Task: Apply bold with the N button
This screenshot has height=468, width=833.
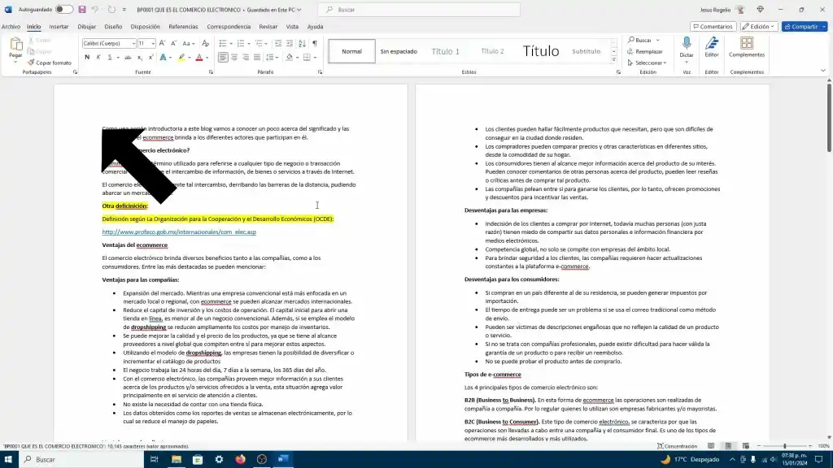Action: coord(87,58)
